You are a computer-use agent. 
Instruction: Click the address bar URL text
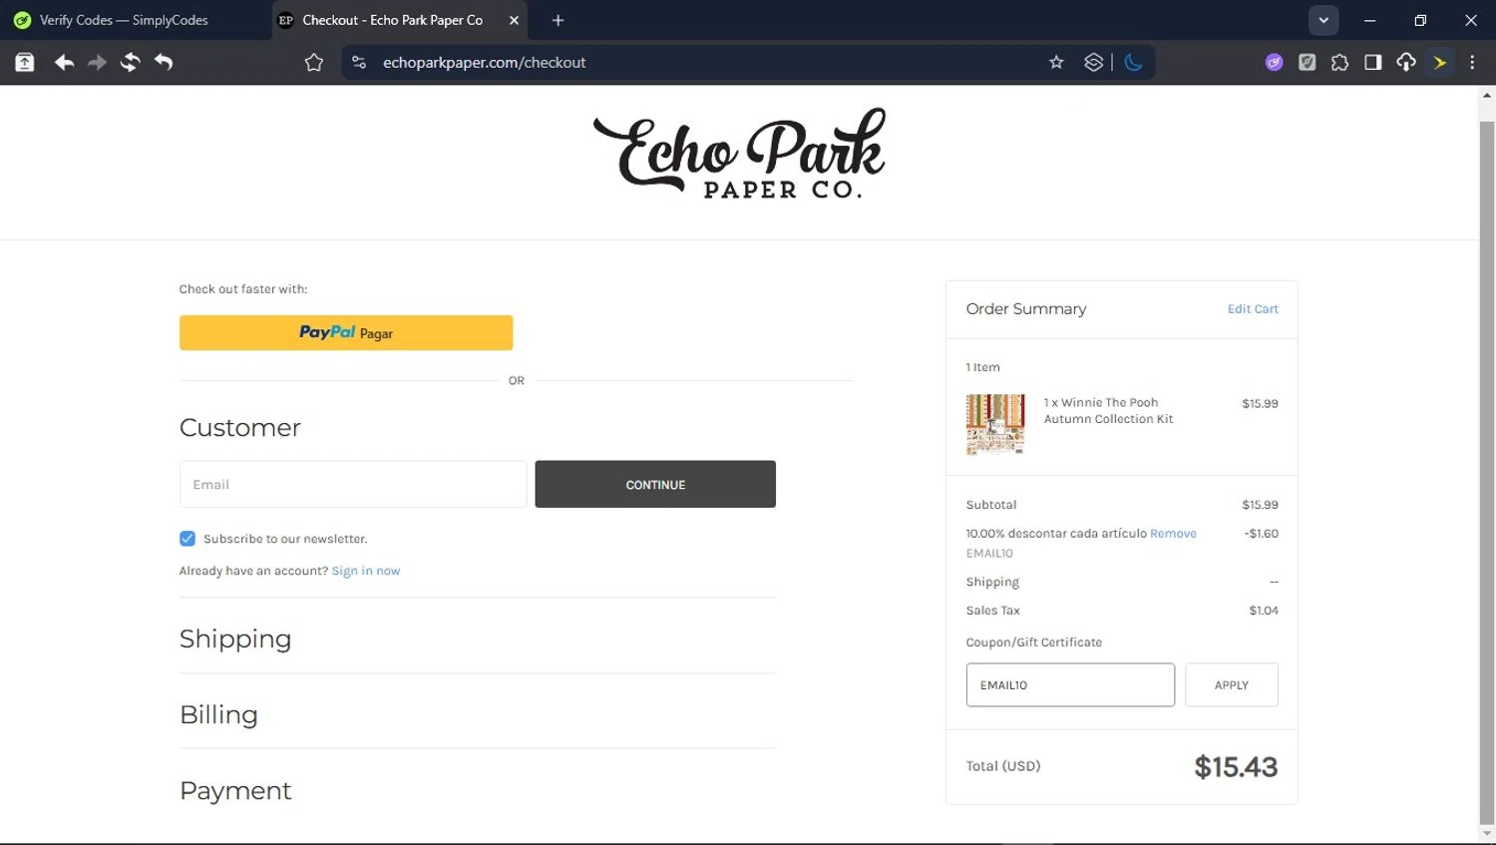click(485, 63)
